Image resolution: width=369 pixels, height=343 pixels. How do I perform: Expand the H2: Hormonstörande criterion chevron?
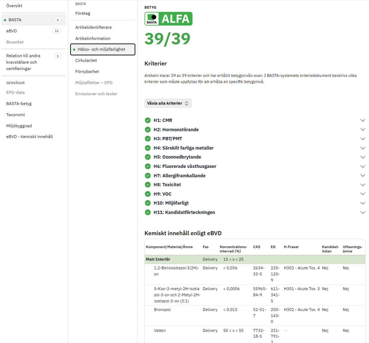362,130
